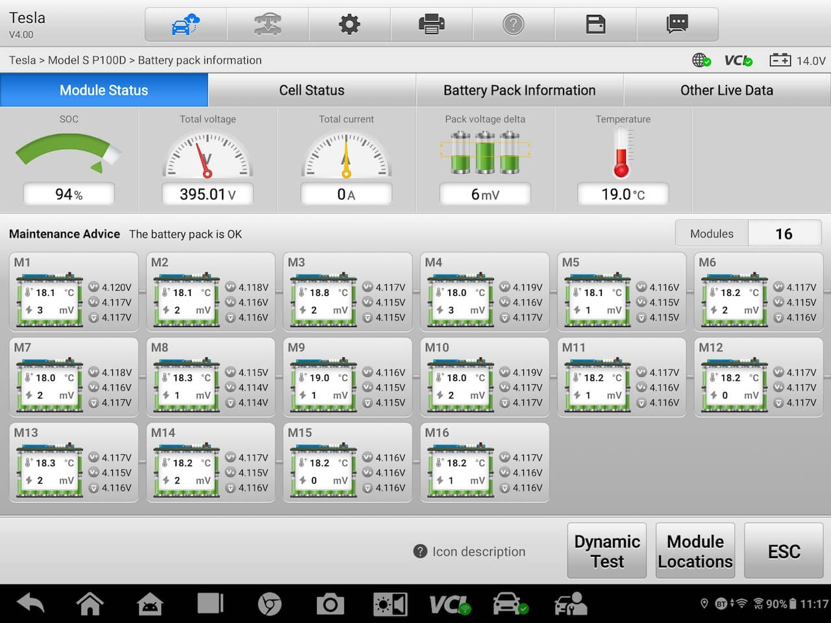
Task: Select module M15 card
Action: (x=347, y=461)
